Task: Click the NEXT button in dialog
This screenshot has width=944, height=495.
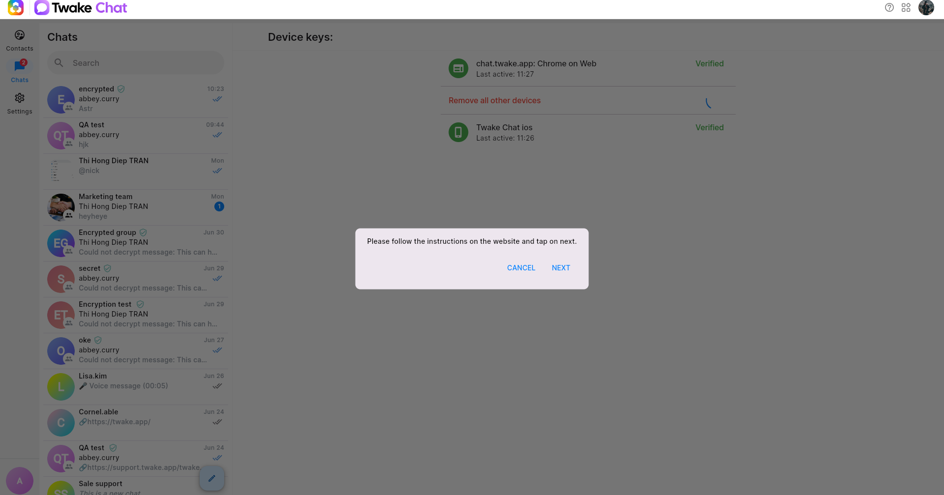Action: point(560,268)
